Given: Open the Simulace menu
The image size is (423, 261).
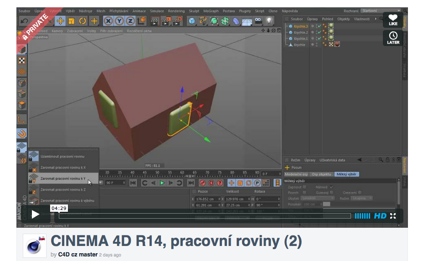Looking at the screenshot, I should [x=157, y=11].
